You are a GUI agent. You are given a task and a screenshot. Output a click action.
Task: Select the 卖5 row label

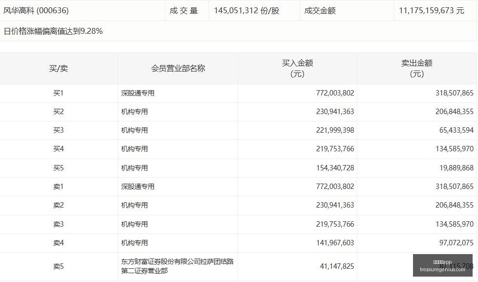click(59, 266)
